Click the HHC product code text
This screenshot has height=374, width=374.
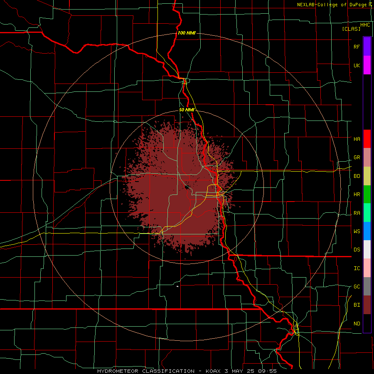pyautogui.click(x=365, y=25)
